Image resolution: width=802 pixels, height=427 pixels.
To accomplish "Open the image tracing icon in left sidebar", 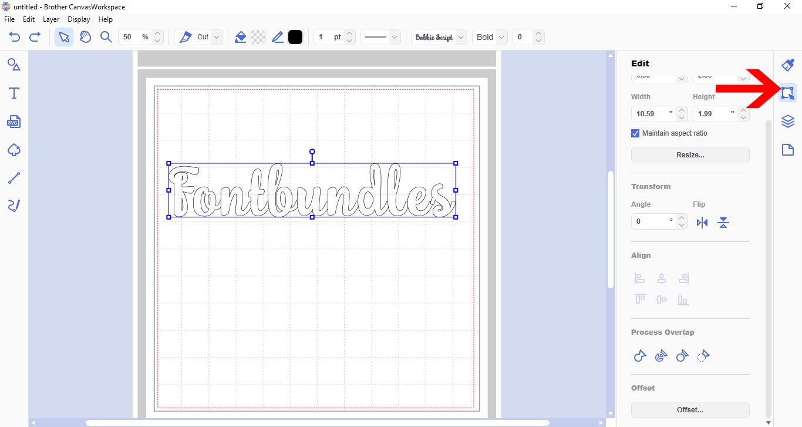I will (x=14, y=150).
